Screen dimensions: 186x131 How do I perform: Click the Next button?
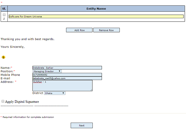coord(82,125)
